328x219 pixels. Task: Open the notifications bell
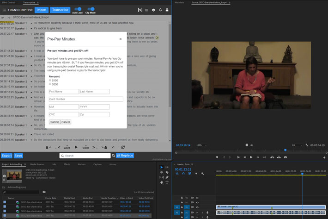pos(160,10)
